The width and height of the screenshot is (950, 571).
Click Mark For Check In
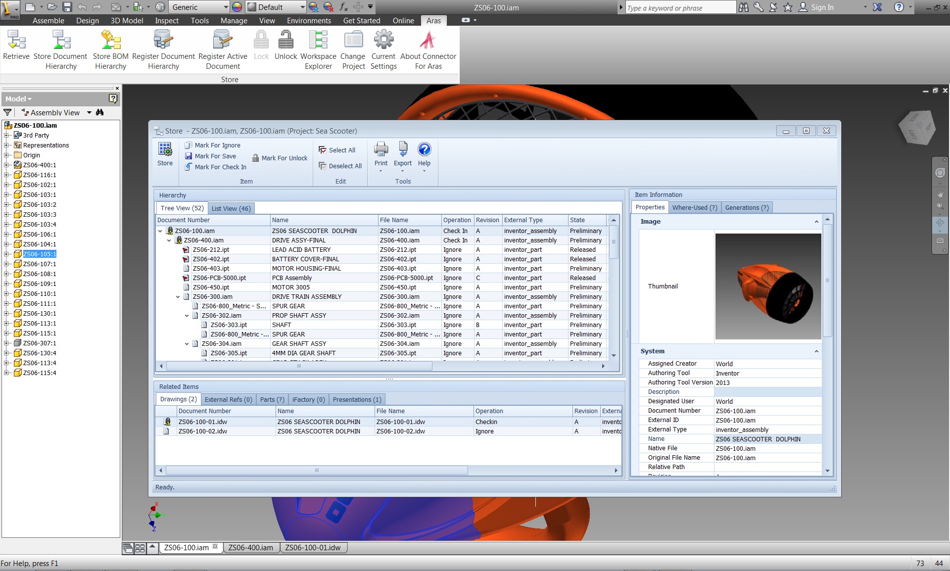coord(216,167)
